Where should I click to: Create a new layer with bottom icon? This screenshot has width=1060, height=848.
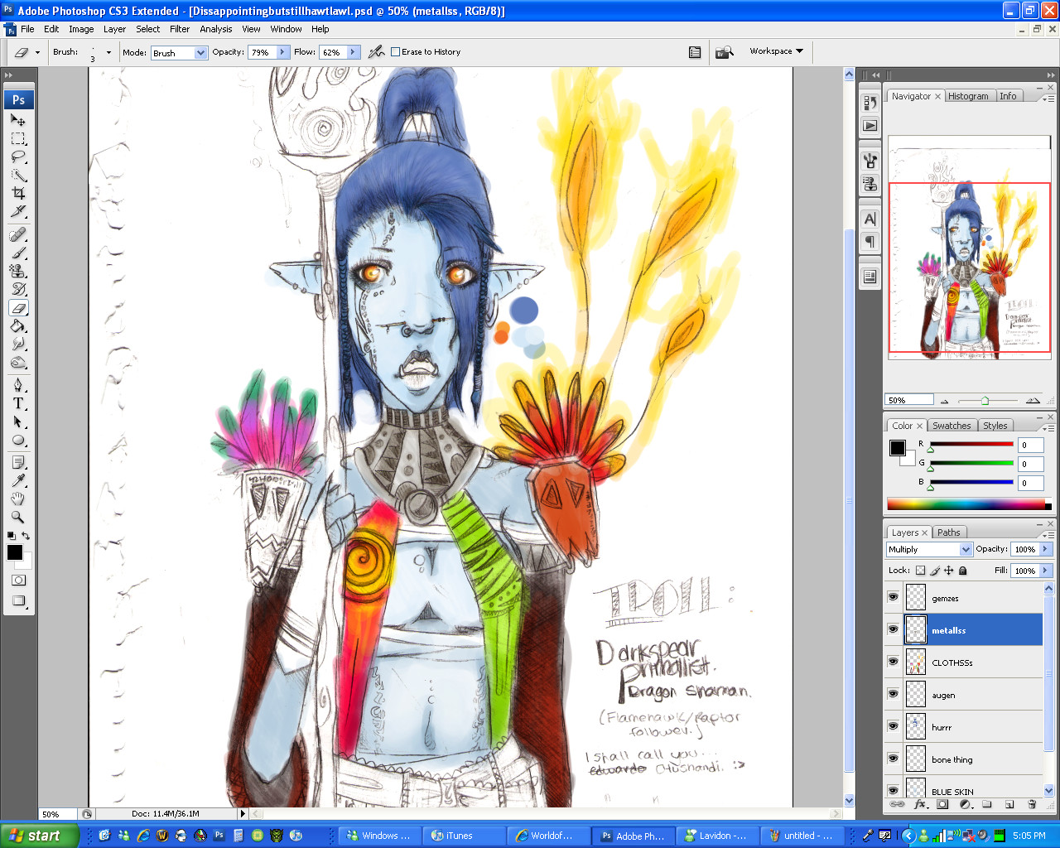coord(1009,804)
